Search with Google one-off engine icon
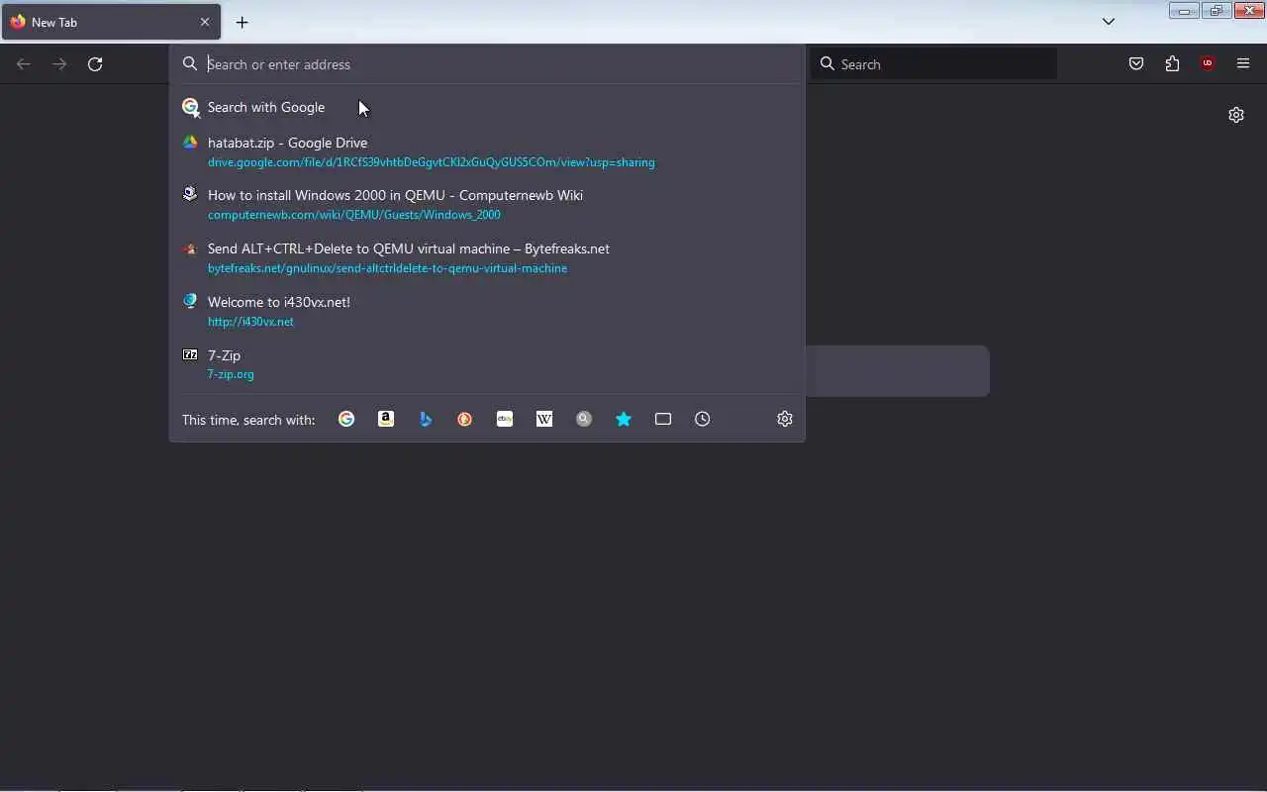 (x=346, y=419)
